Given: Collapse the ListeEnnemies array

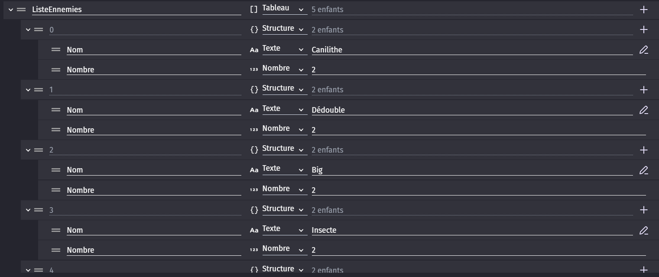Looking at the screenshot, I should pyautogui.click(x=11, y=10).
